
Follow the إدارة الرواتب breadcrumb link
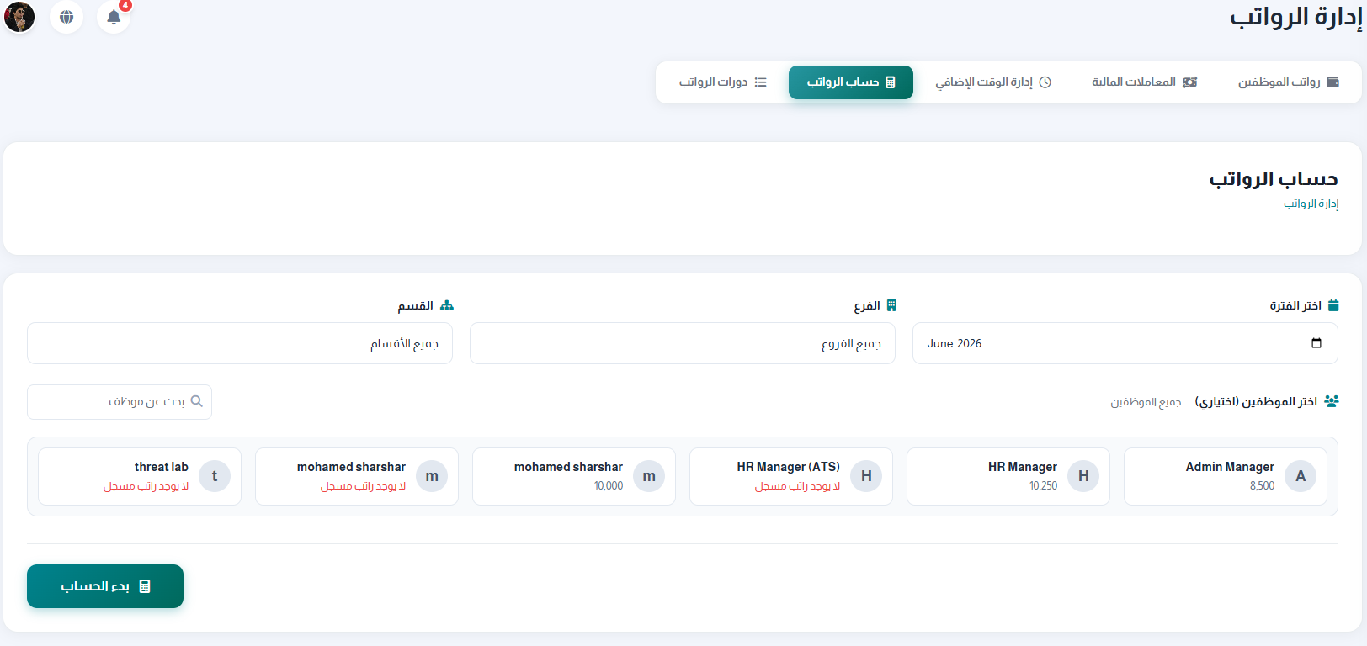[x=1311, y=204]
